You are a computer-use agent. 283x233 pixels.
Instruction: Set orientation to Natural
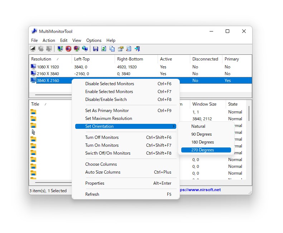(x=206, y=126)
